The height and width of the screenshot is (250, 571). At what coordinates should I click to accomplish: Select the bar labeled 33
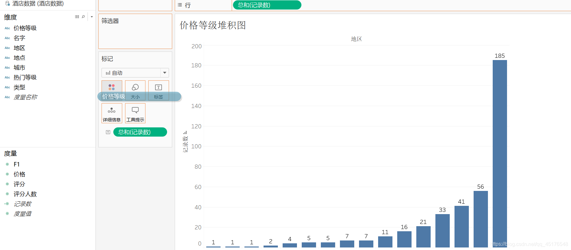442,231
